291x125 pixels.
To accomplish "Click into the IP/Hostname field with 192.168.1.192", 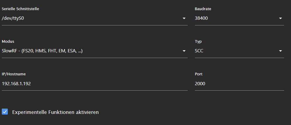I will (16, 84).
